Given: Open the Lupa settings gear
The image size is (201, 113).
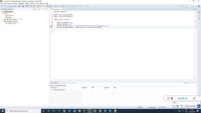Looking at the screenshot, I should pyautogui.click(x=199, y=106).
